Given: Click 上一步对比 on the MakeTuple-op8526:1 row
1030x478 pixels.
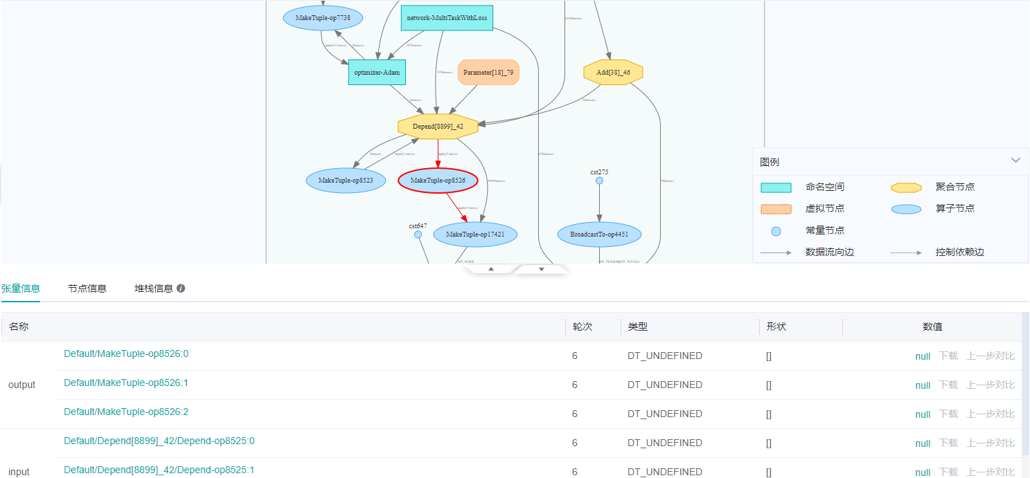Looking at the screenshot, I should (991, 385).
